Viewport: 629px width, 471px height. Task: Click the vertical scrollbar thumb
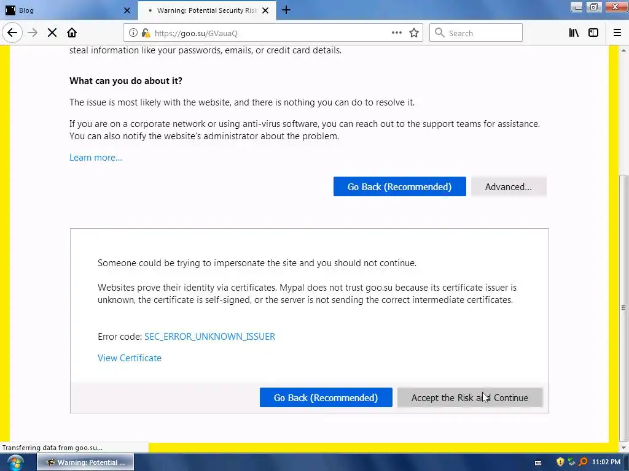(623, 308)
